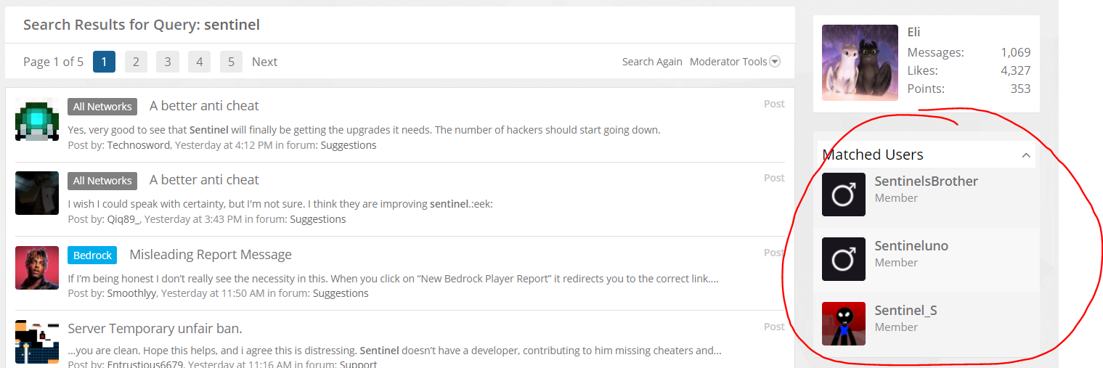Image resolution: width=1103 pixels, height=368 pixels.
Task: Open Sentinel_S member profile name
Action: tap(905, 311)
